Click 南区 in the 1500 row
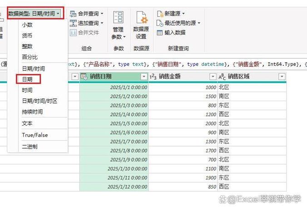Image resolution: width=307 pixels, height=210 pixels. pyautogui.click(x=252, y=97)
